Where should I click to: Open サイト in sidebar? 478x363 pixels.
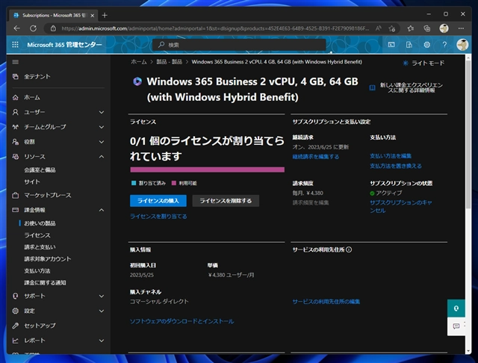pyautogui.click(x=32, y=182)
